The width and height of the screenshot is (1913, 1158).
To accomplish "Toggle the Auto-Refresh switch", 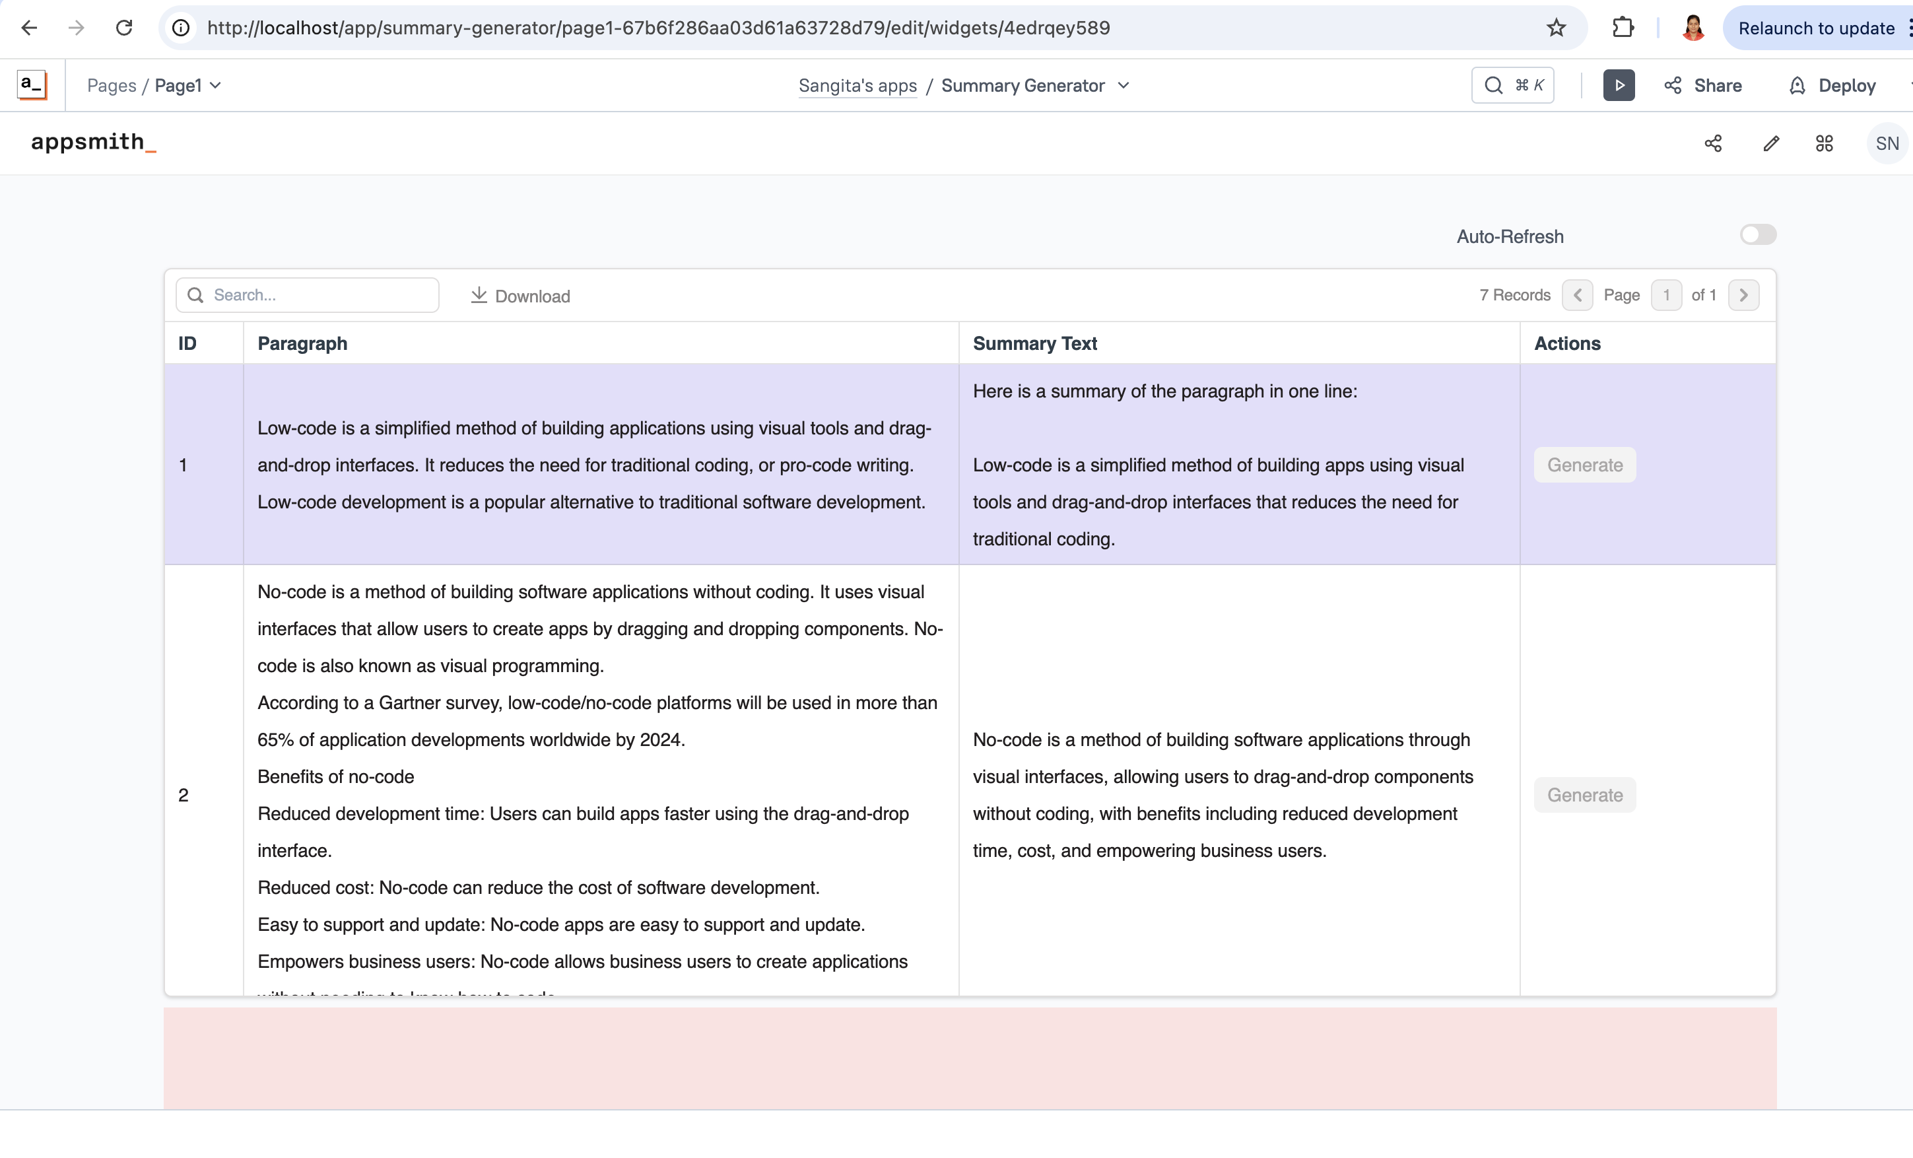I will (x=1757, y=234).
